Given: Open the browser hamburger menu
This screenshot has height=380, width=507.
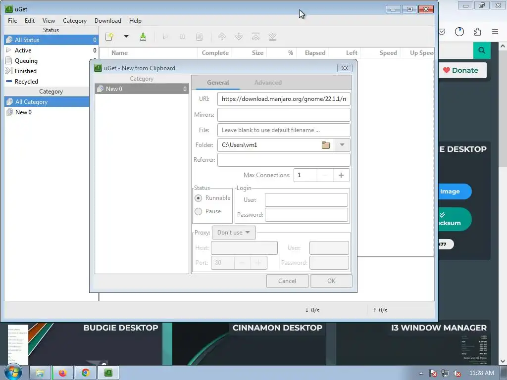Looking at the screenshot, I should (x=495, y=32).
